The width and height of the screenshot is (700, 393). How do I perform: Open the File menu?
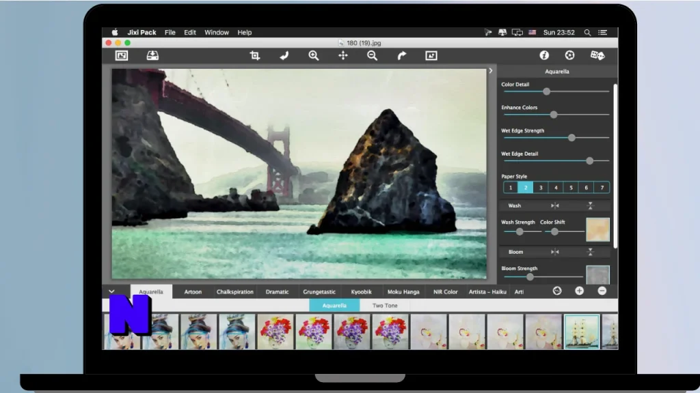pyautogui.click(x=170, y=33)
